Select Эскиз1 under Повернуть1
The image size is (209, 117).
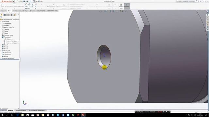[x=8, y=39]
